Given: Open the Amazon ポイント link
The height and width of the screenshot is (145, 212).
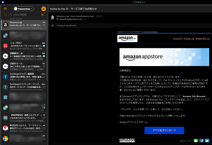Looking at the screenshot, I should 203,39.
